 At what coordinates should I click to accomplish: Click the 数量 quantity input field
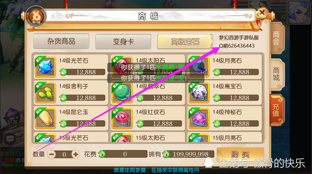64,155
